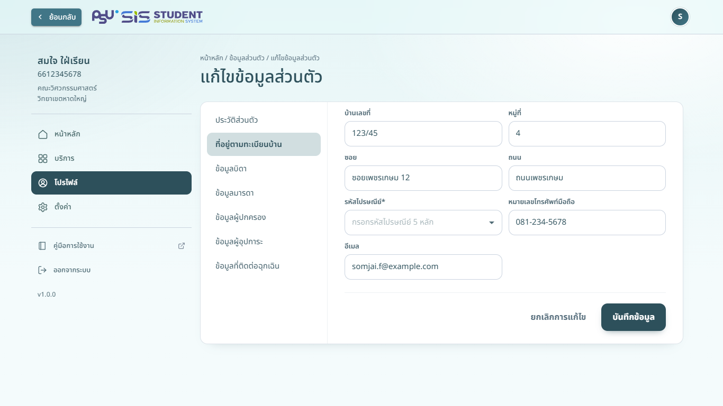Image resolution: width=723 pixels, height=406 pixels.
Task: Click the version label v1.0.0
Action: [47, 294]
